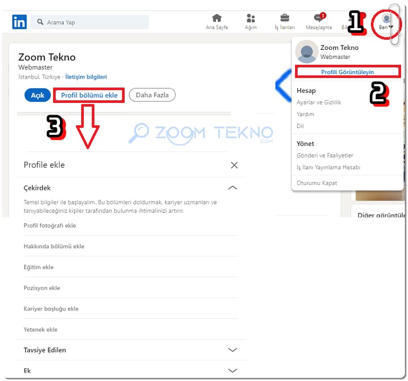Select Kariyer boşluğu ekle
The width and height of the screenshot is (408, 381).
[51, 309]
